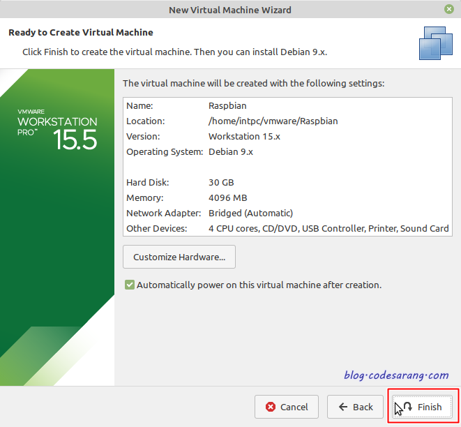Viewport: 461px width, 427px height.
Task: Click the Ready to Create Virtual Machine heading
Action: point(81,32)
